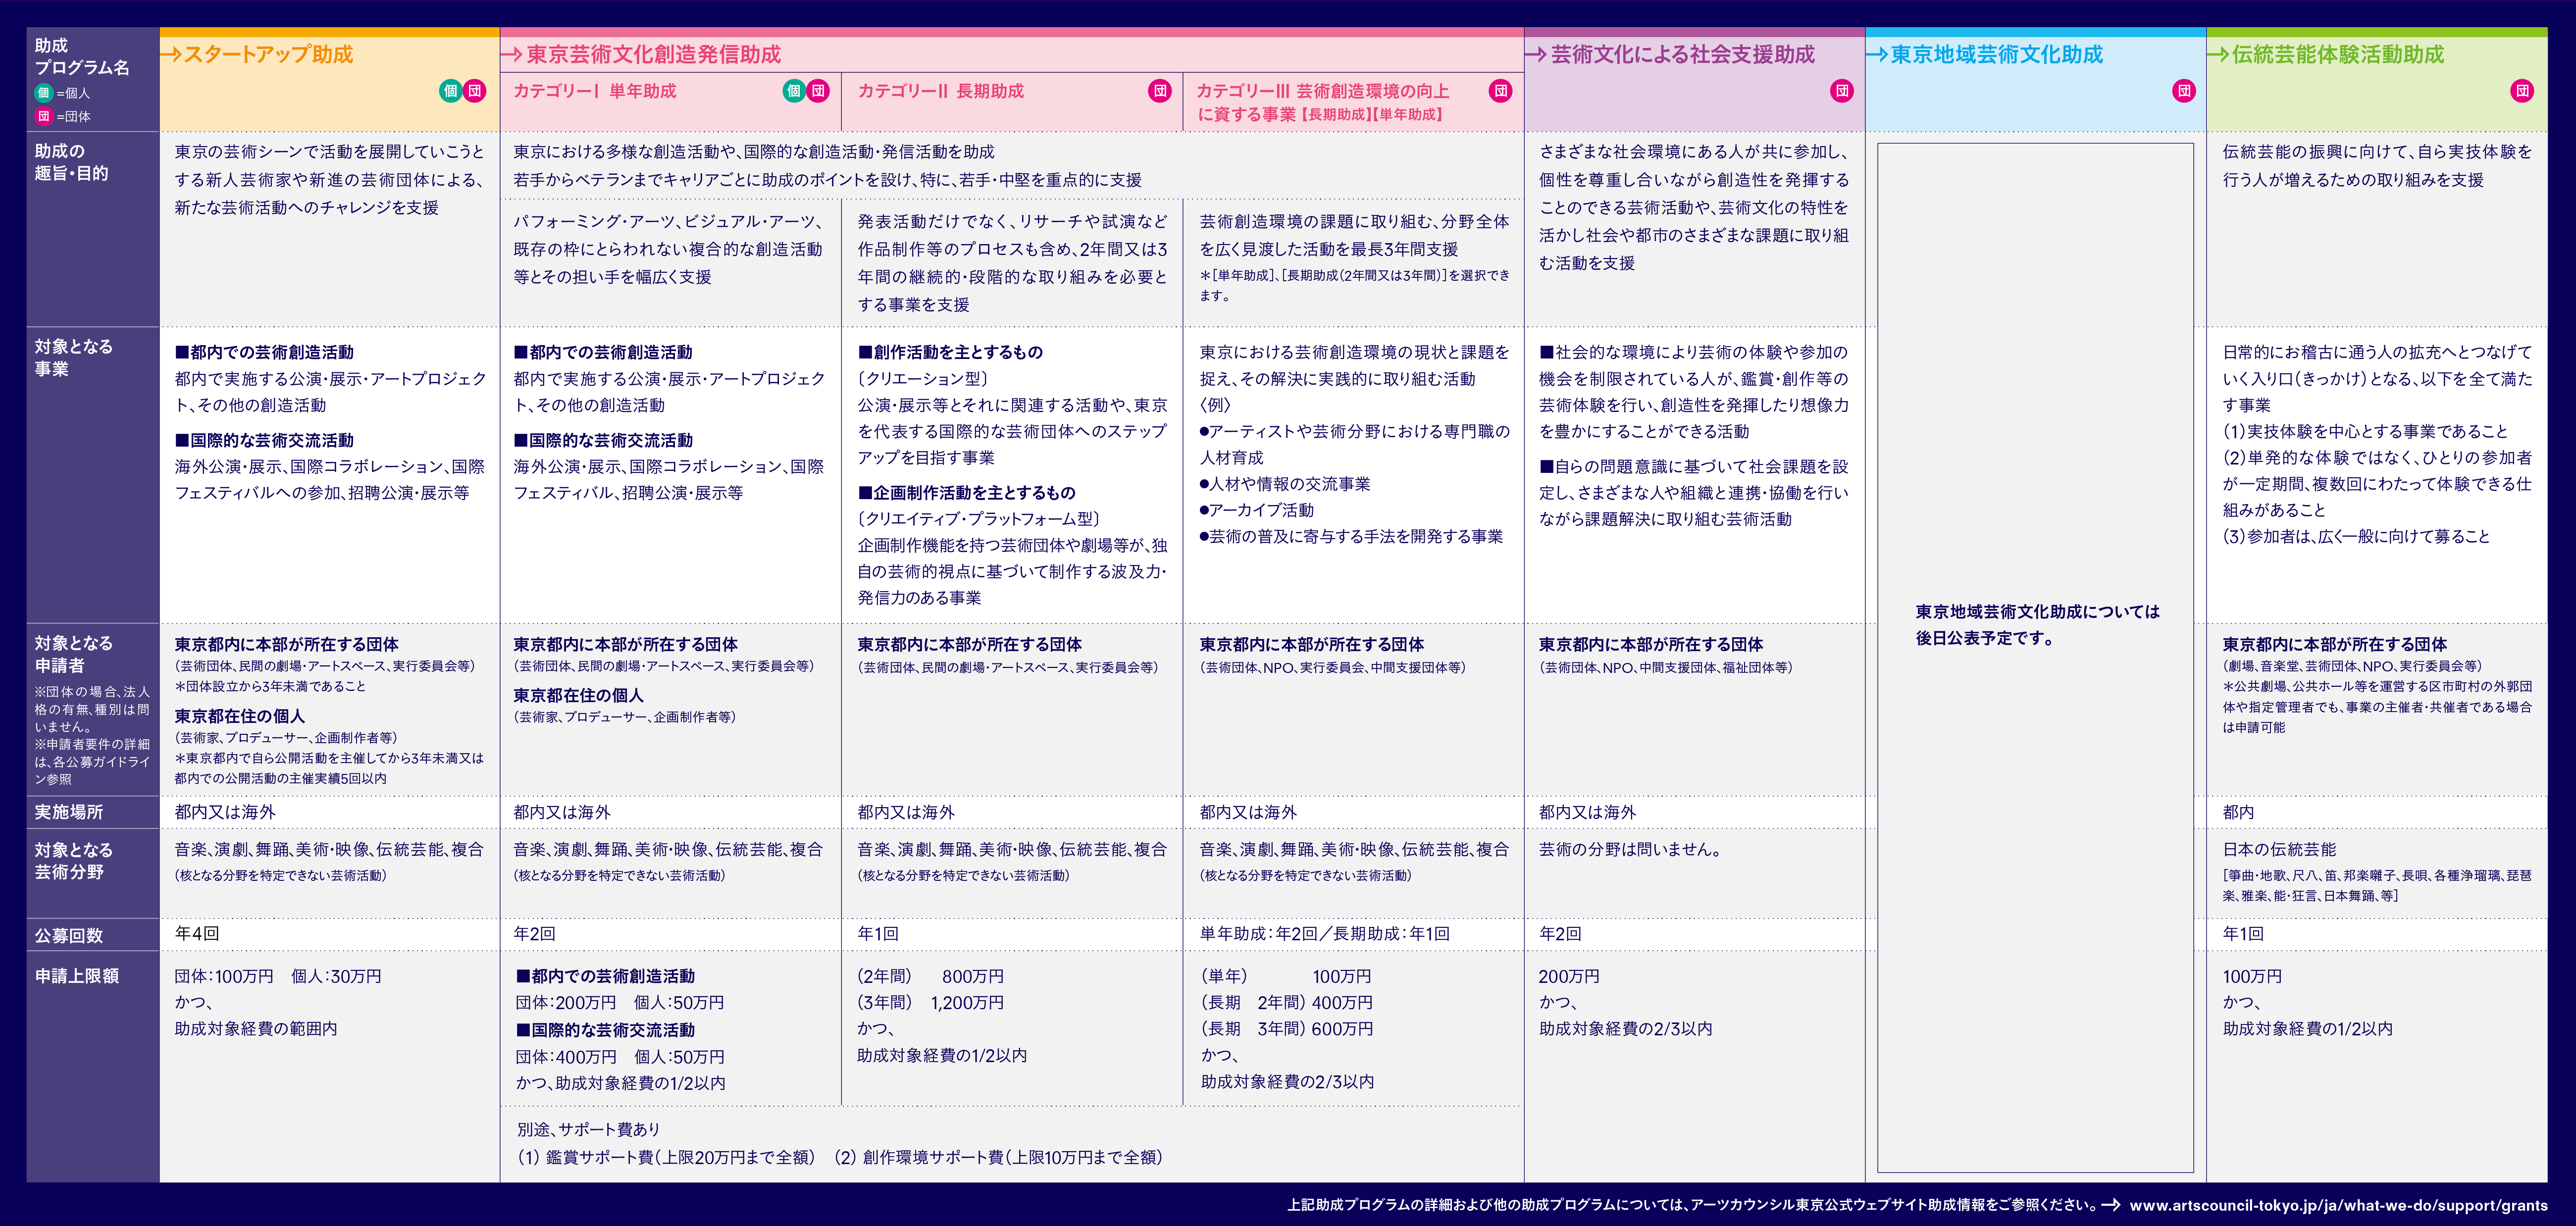
Task: Open the 伝統芸能体験活動助成 heading
Action: [2338, 54]
